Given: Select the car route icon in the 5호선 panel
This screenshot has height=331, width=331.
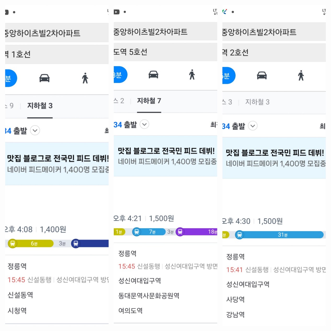Looking at the screenshot, I should pyautogui.click(x=153, y=75).
